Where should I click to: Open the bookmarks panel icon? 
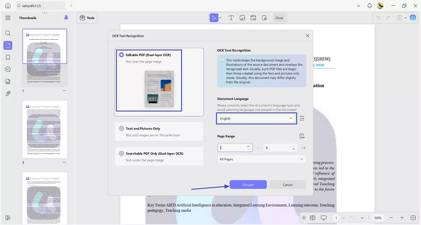tap(8, 58)
